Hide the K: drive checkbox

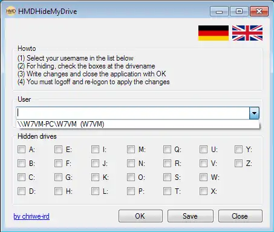click(95, 177)
